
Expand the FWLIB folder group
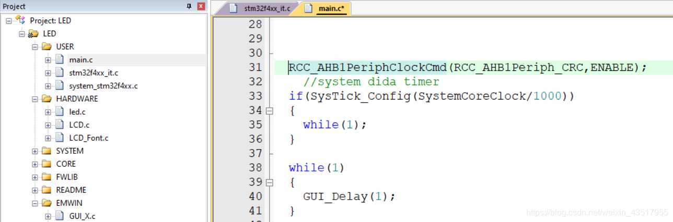pos(35,177)
